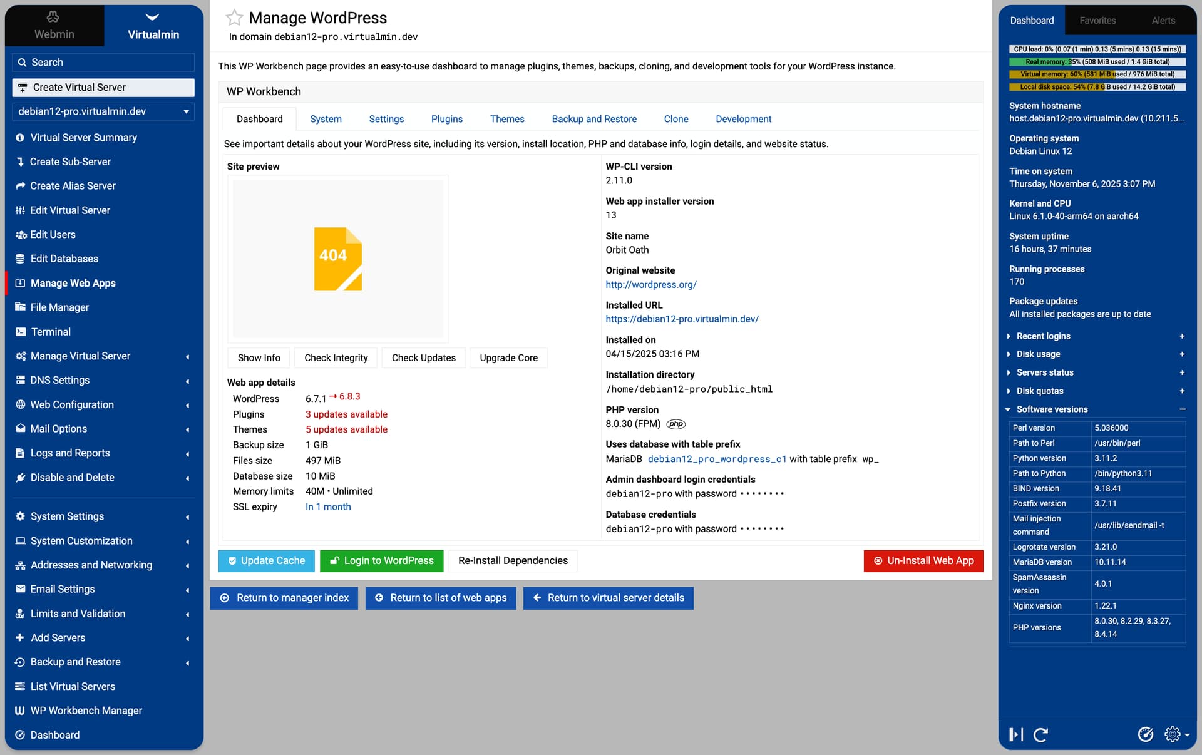Open File Manager in the sidebar

(x=59, y=307)
